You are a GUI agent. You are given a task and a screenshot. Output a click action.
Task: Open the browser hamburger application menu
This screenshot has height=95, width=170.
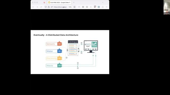(x=107, y=7)
